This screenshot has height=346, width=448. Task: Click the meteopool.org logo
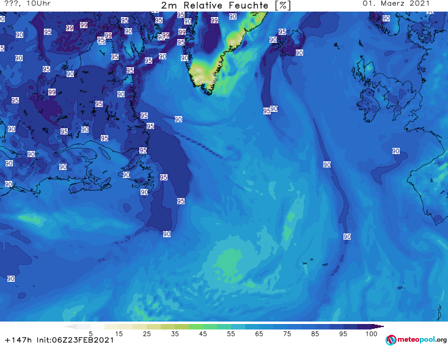(416, 340)
